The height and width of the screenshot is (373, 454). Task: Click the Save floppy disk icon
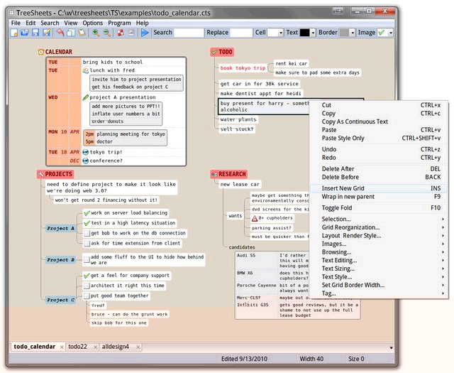[35, 33]
